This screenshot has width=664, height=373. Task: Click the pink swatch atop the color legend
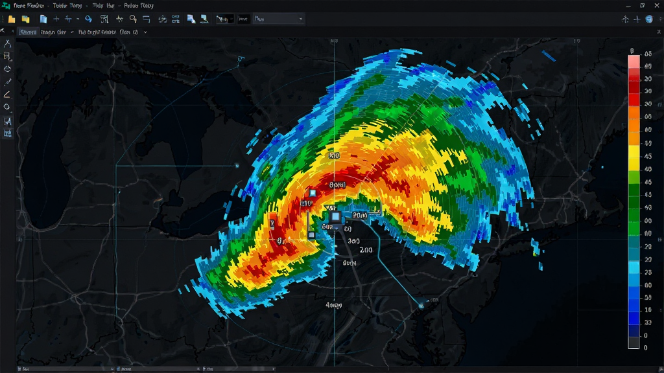point(634,62)
